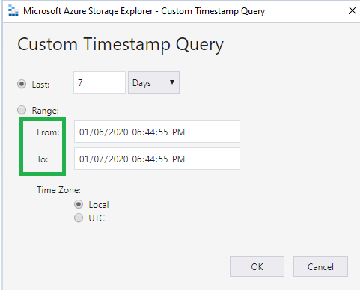Click the From date-time field

tap(157, 132)
